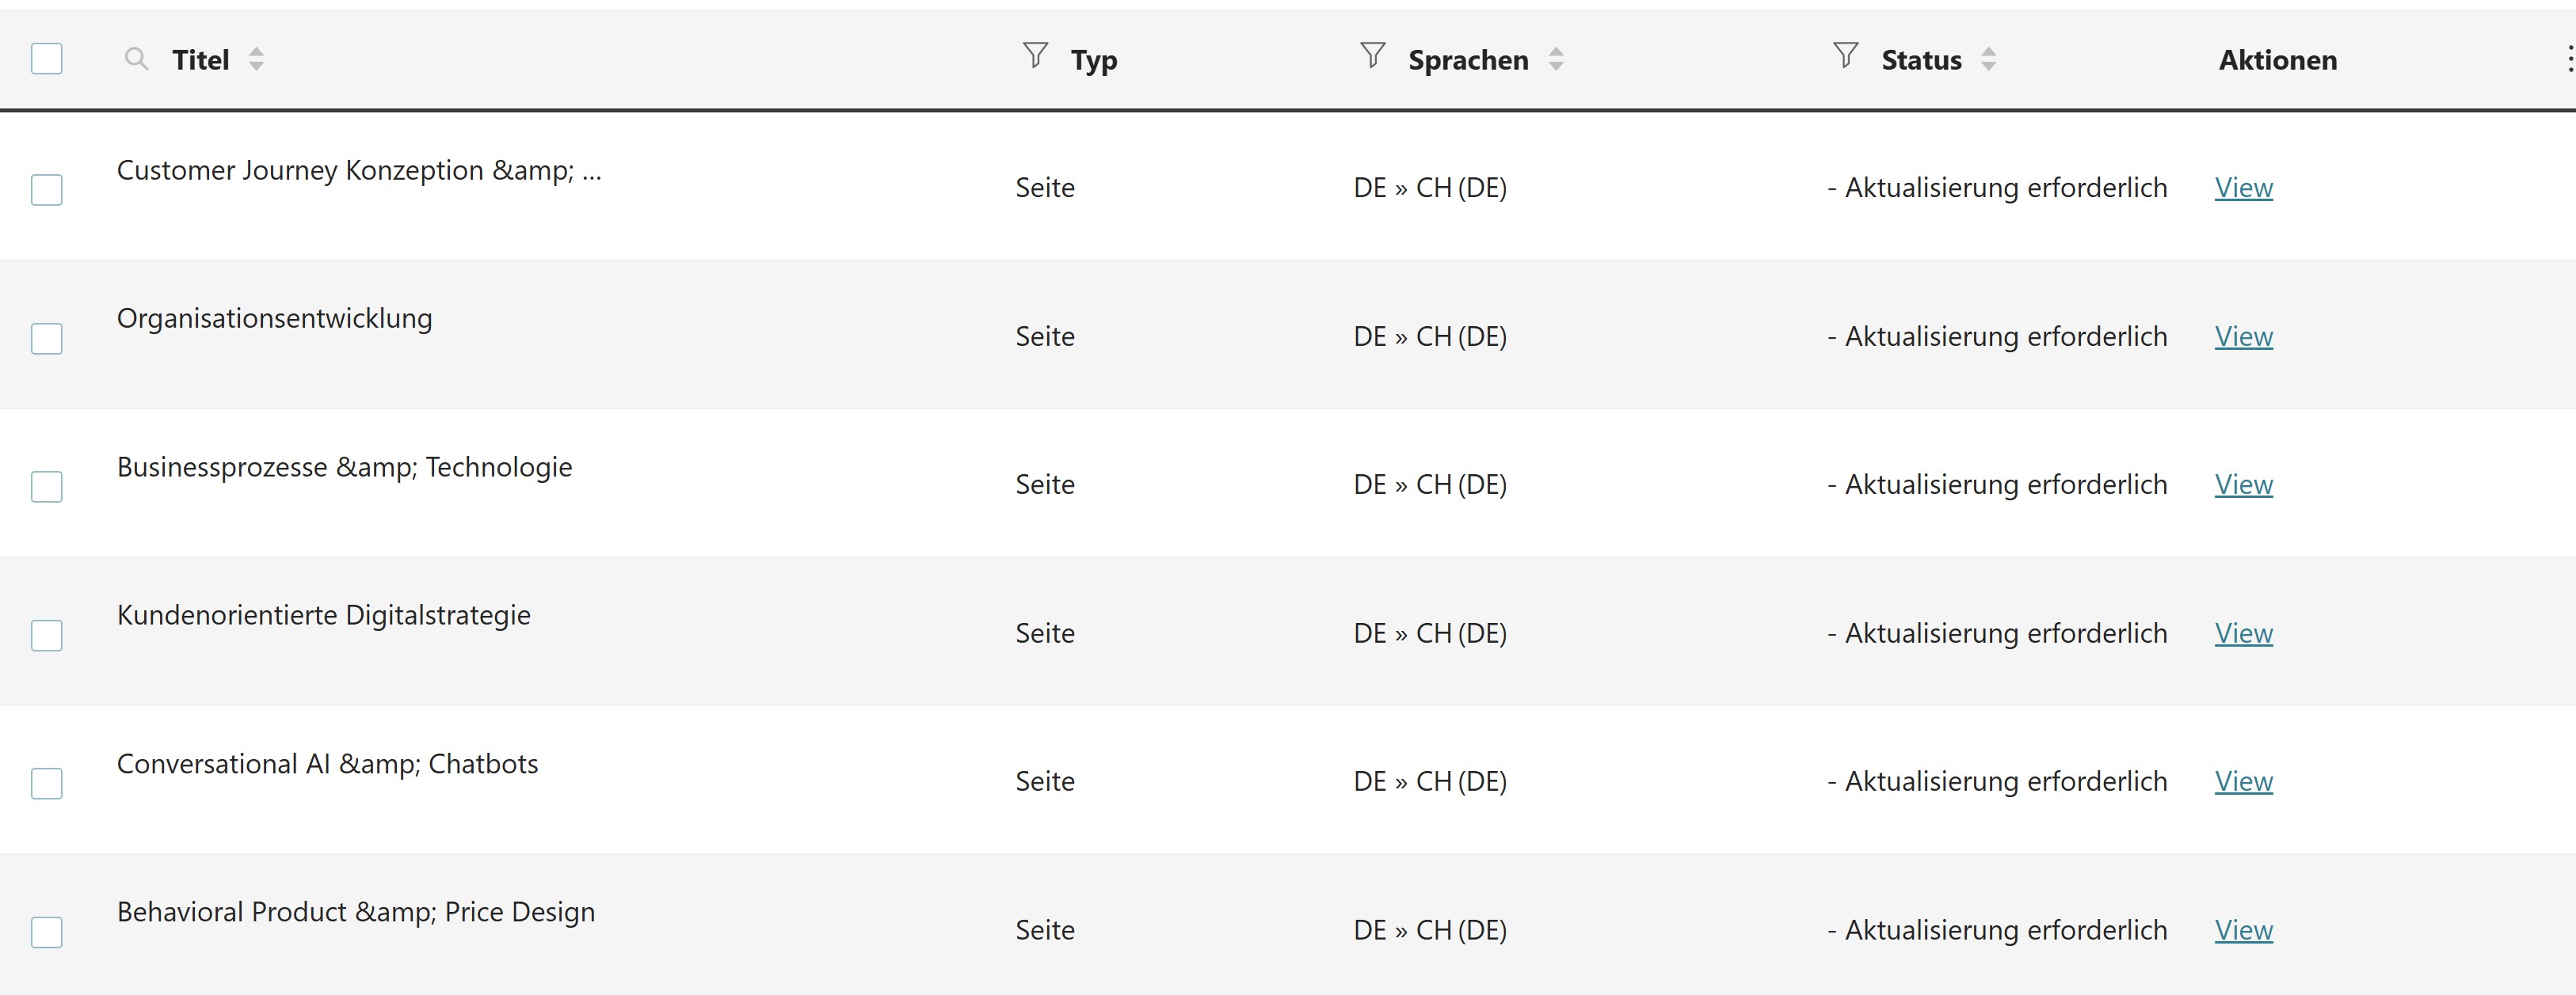The height and width of the screenshot is (995, 2576).
Task: Open the Typ column filter icon
Action: [1036, 56]
